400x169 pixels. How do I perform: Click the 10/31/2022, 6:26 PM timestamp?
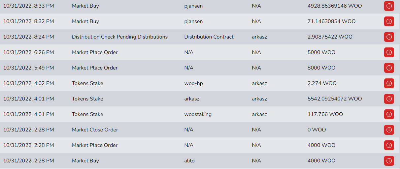tap(29, 52)
